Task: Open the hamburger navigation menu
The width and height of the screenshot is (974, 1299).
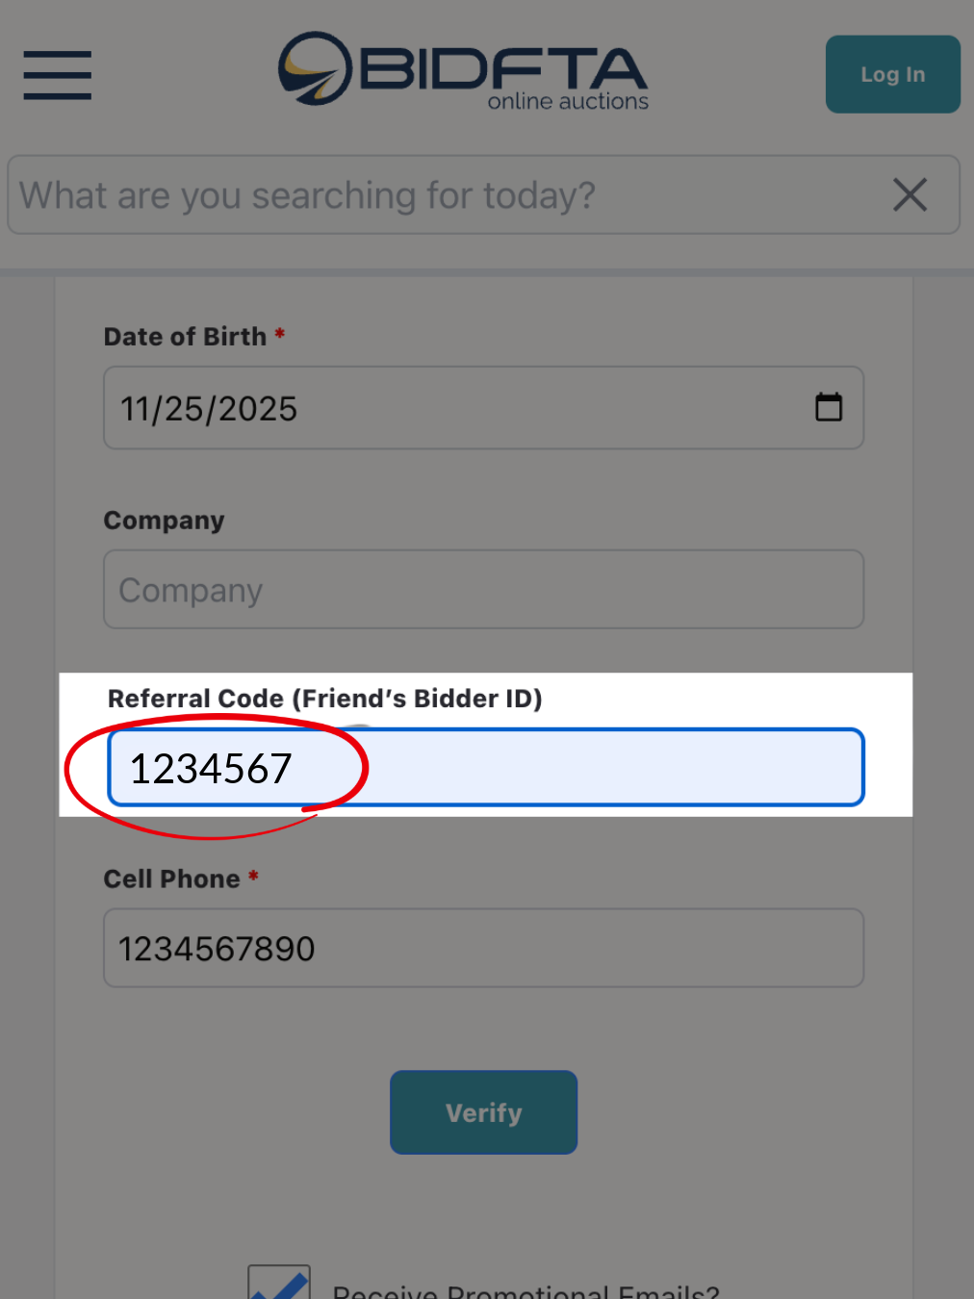Action: click(58, 75)
